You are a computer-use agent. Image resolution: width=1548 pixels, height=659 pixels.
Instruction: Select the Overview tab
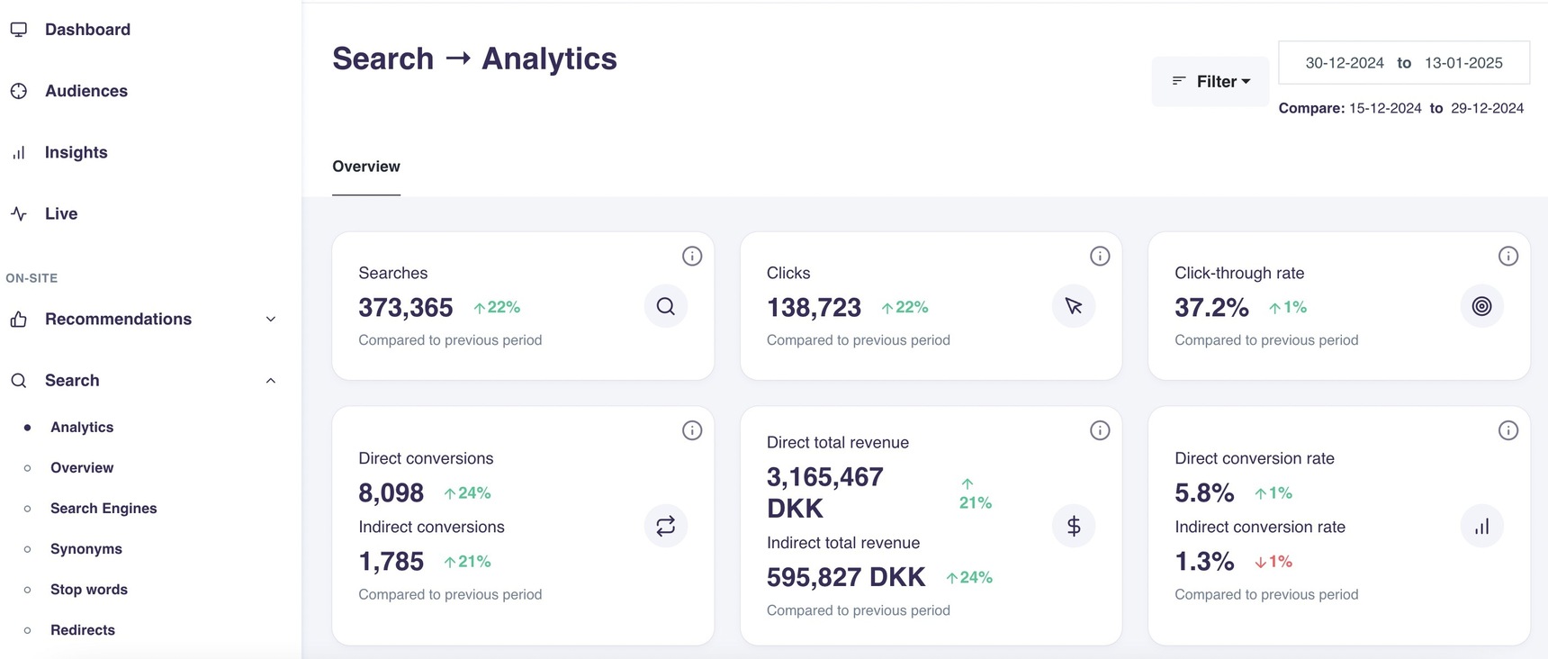366,167
